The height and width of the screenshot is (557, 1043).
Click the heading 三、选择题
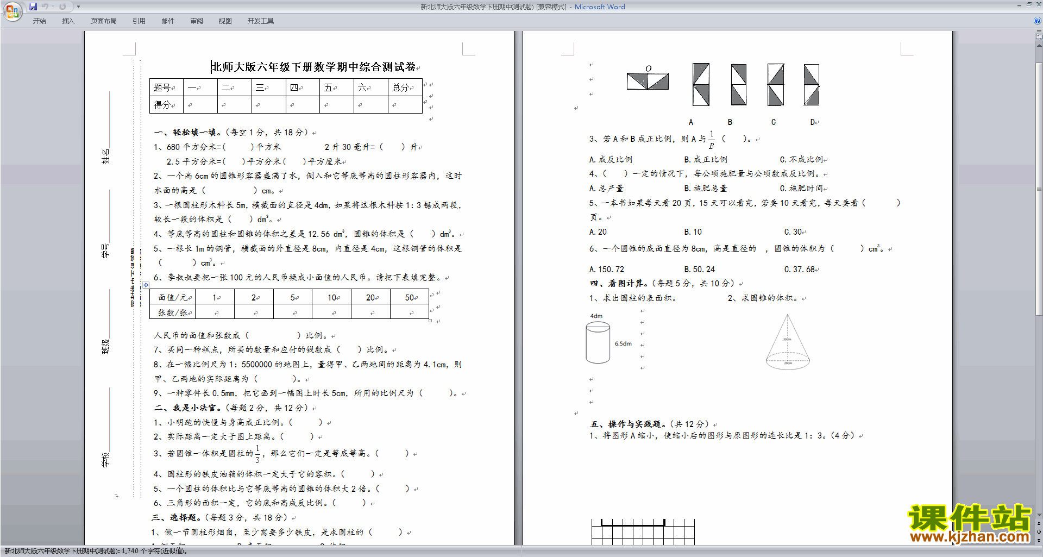click(176, 517)
